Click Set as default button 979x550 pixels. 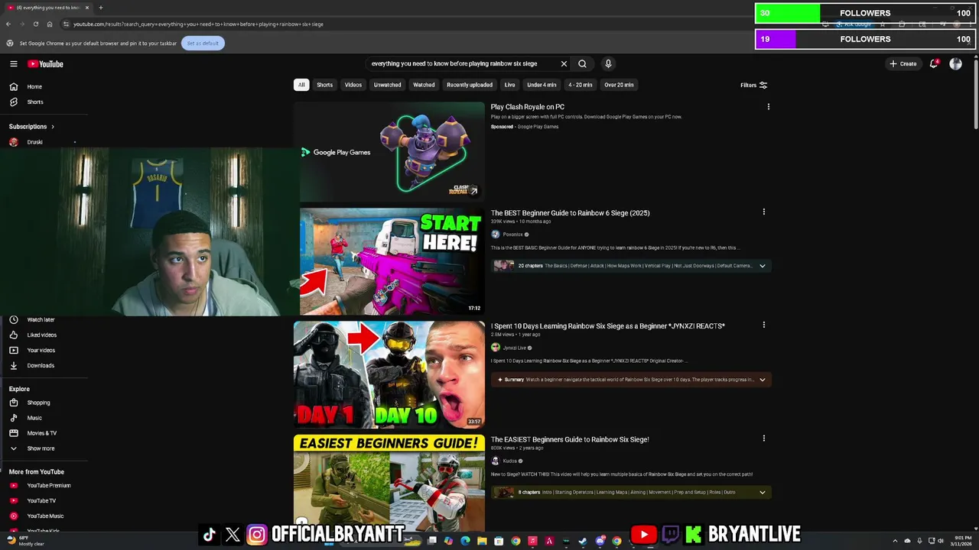coord(203,44)
